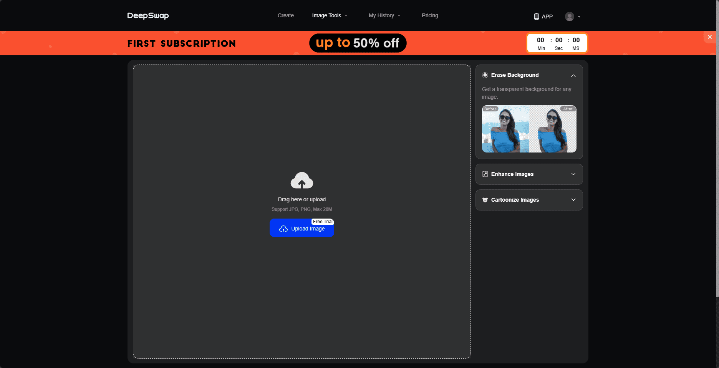719x368 pixels.
Task: Click the 'Get a transparent background' description
Action: click(527, 93)
